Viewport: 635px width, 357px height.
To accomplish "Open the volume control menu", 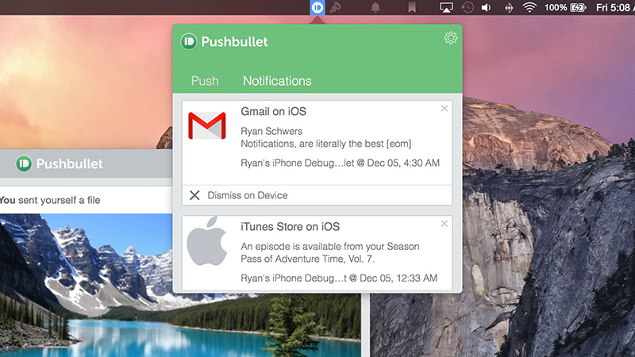I will (x=487, y=7).
